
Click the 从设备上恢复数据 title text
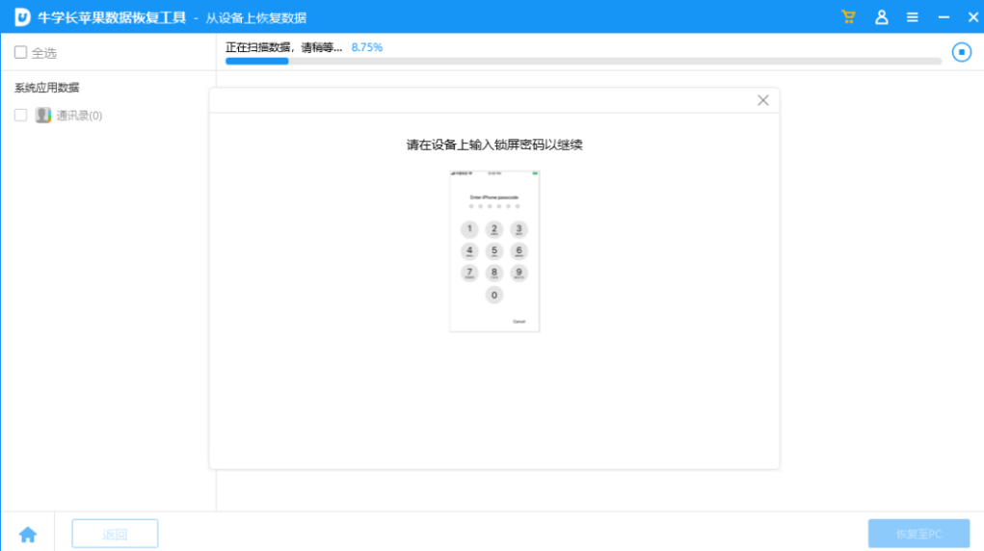click(x=256, y=18)
